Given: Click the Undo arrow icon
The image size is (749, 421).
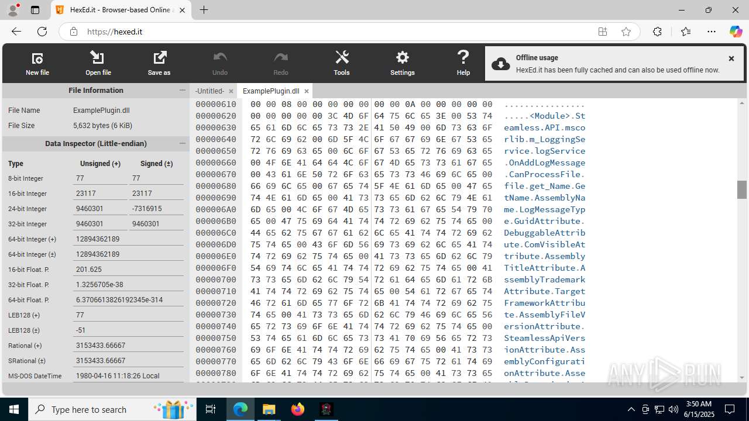Looking at the screenshot, I should [220, 63].
